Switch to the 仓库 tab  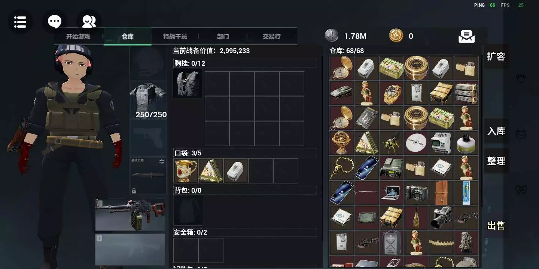128,37
